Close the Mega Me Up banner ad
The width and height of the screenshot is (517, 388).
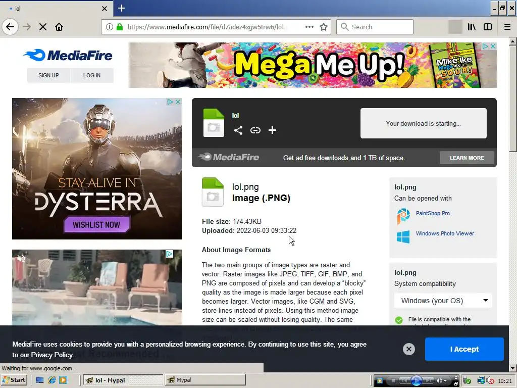coord(493,46)
